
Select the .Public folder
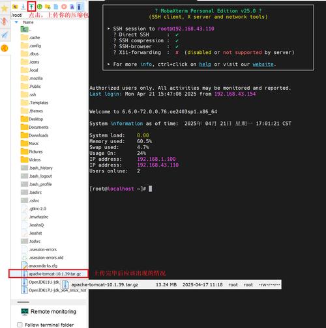coord(31,87)
